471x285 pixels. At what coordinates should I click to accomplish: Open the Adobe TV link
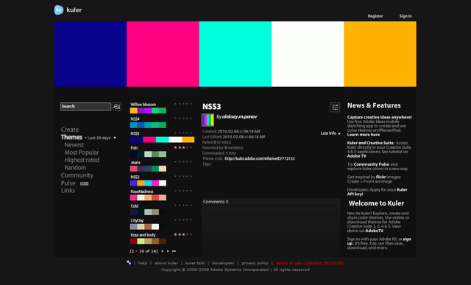coord(356,156)
